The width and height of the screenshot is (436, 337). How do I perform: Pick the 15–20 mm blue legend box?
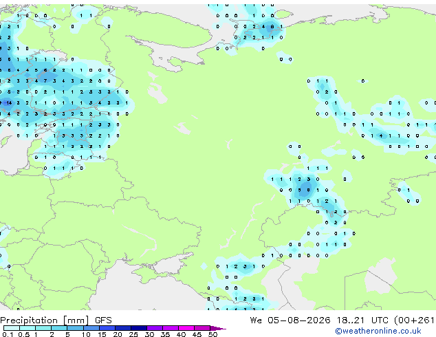107,328
